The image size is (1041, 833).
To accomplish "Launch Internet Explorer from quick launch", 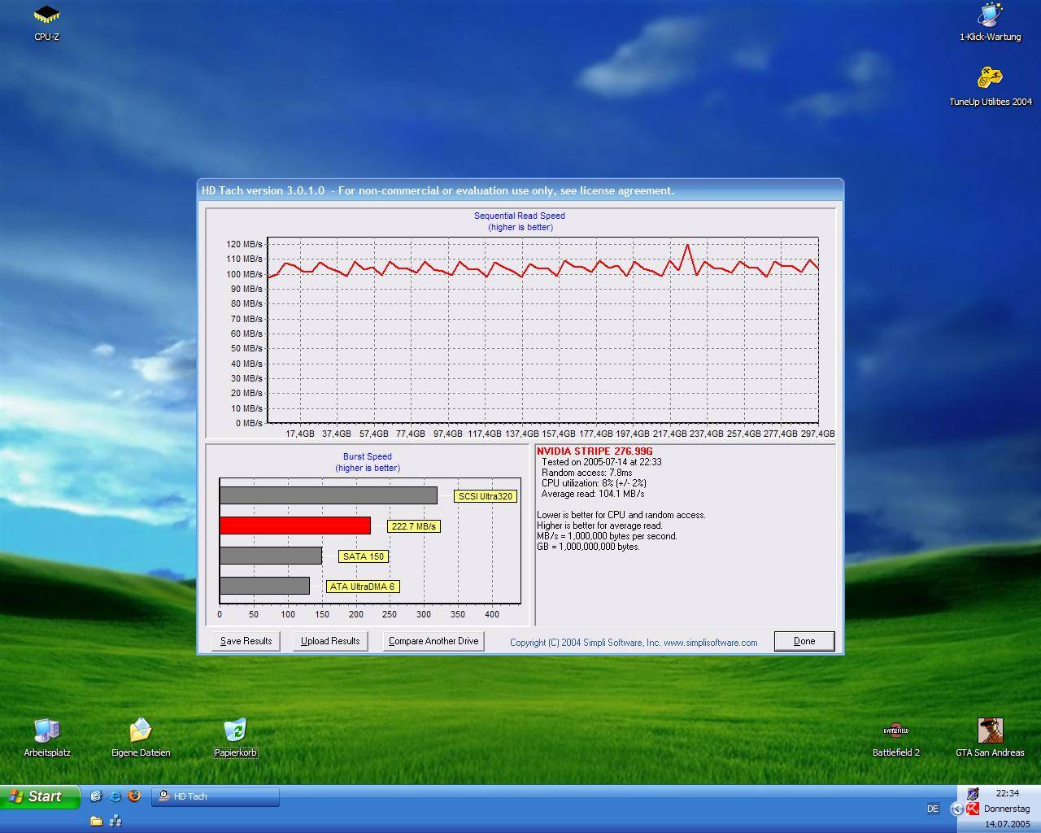I will click(115, 796).
